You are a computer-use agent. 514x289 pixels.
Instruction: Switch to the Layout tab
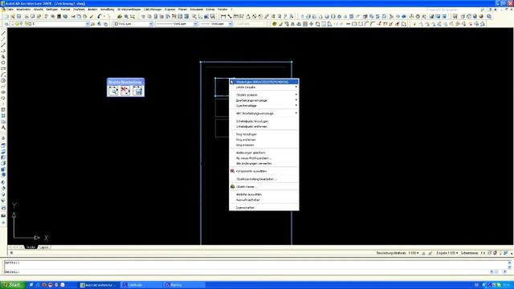(x=43, y=247)
